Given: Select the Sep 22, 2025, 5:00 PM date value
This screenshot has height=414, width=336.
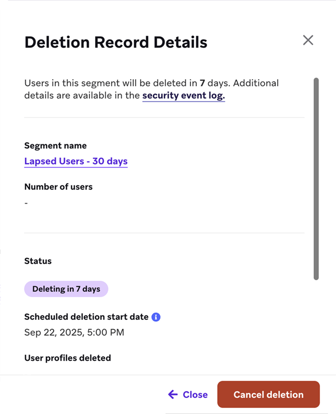Looking at the screenshot, I should click(x=74, y=332).
